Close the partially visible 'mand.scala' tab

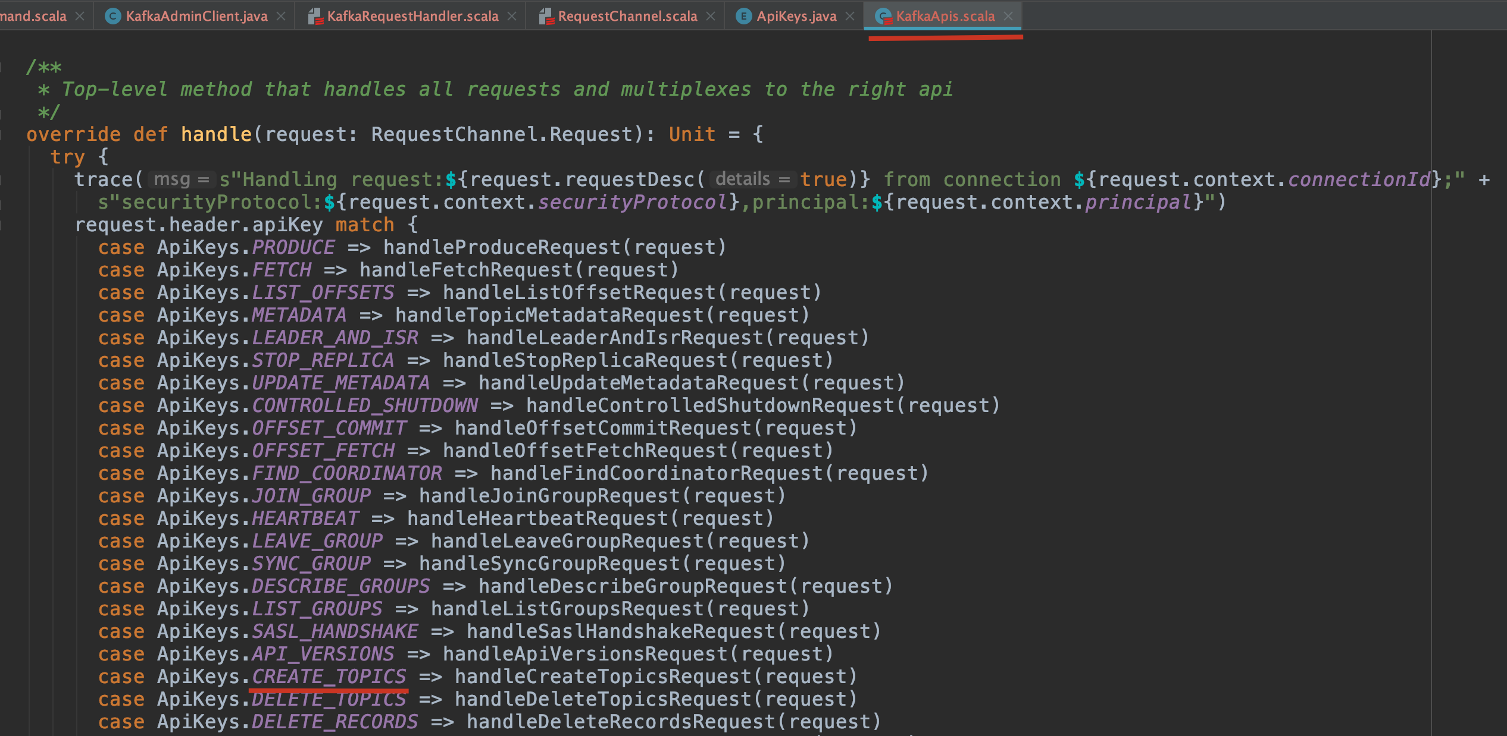tap(80, 17)
